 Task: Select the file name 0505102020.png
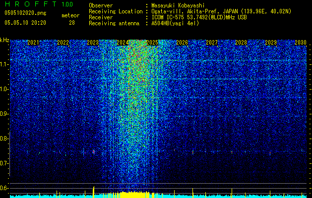coord(25,13)
